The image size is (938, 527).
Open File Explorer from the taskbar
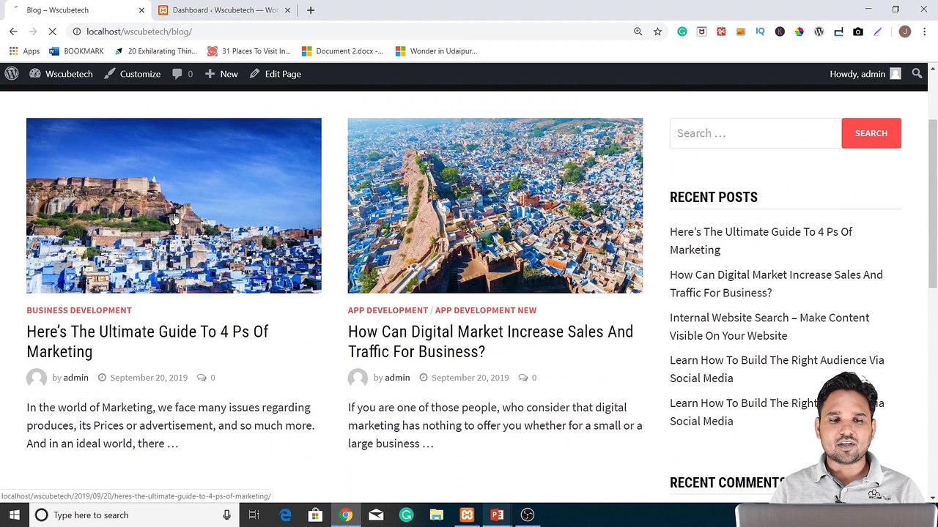coord(436,515)
